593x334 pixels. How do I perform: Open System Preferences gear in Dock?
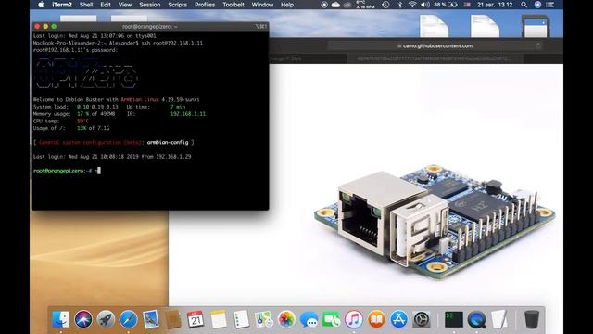422,319
